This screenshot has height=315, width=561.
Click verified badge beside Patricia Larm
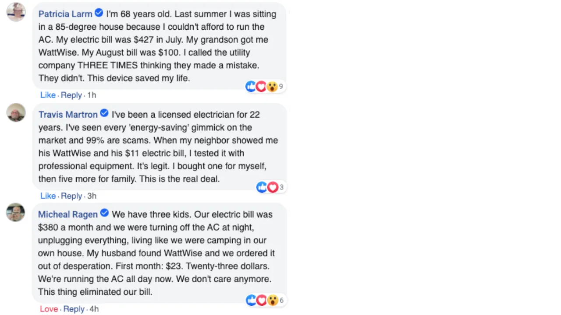click(x=99, y=13)
